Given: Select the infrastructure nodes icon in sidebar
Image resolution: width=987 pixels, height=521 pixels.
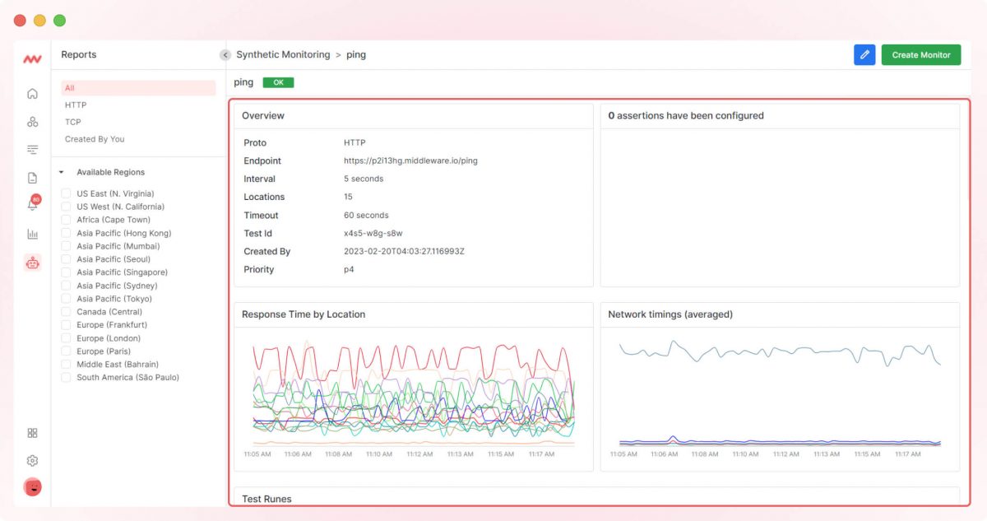Looking at the screenshot, I should click(32, 121).
